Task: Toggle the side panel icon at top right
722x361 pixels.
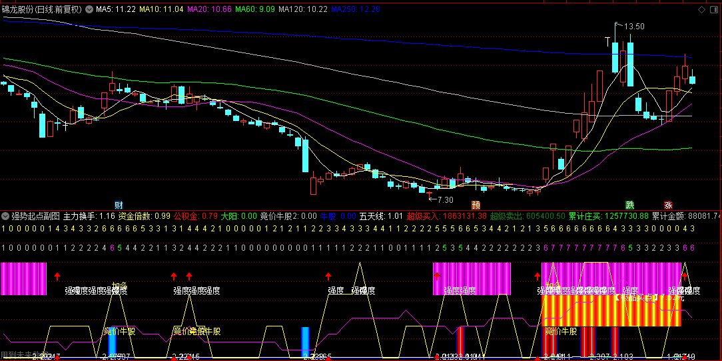Action: tap(715, 9)
